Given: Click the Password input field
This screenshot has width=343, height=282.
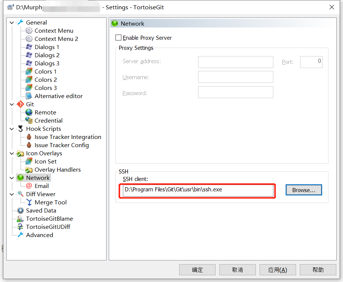Looking at the screenshot, I should click(236, 92).
